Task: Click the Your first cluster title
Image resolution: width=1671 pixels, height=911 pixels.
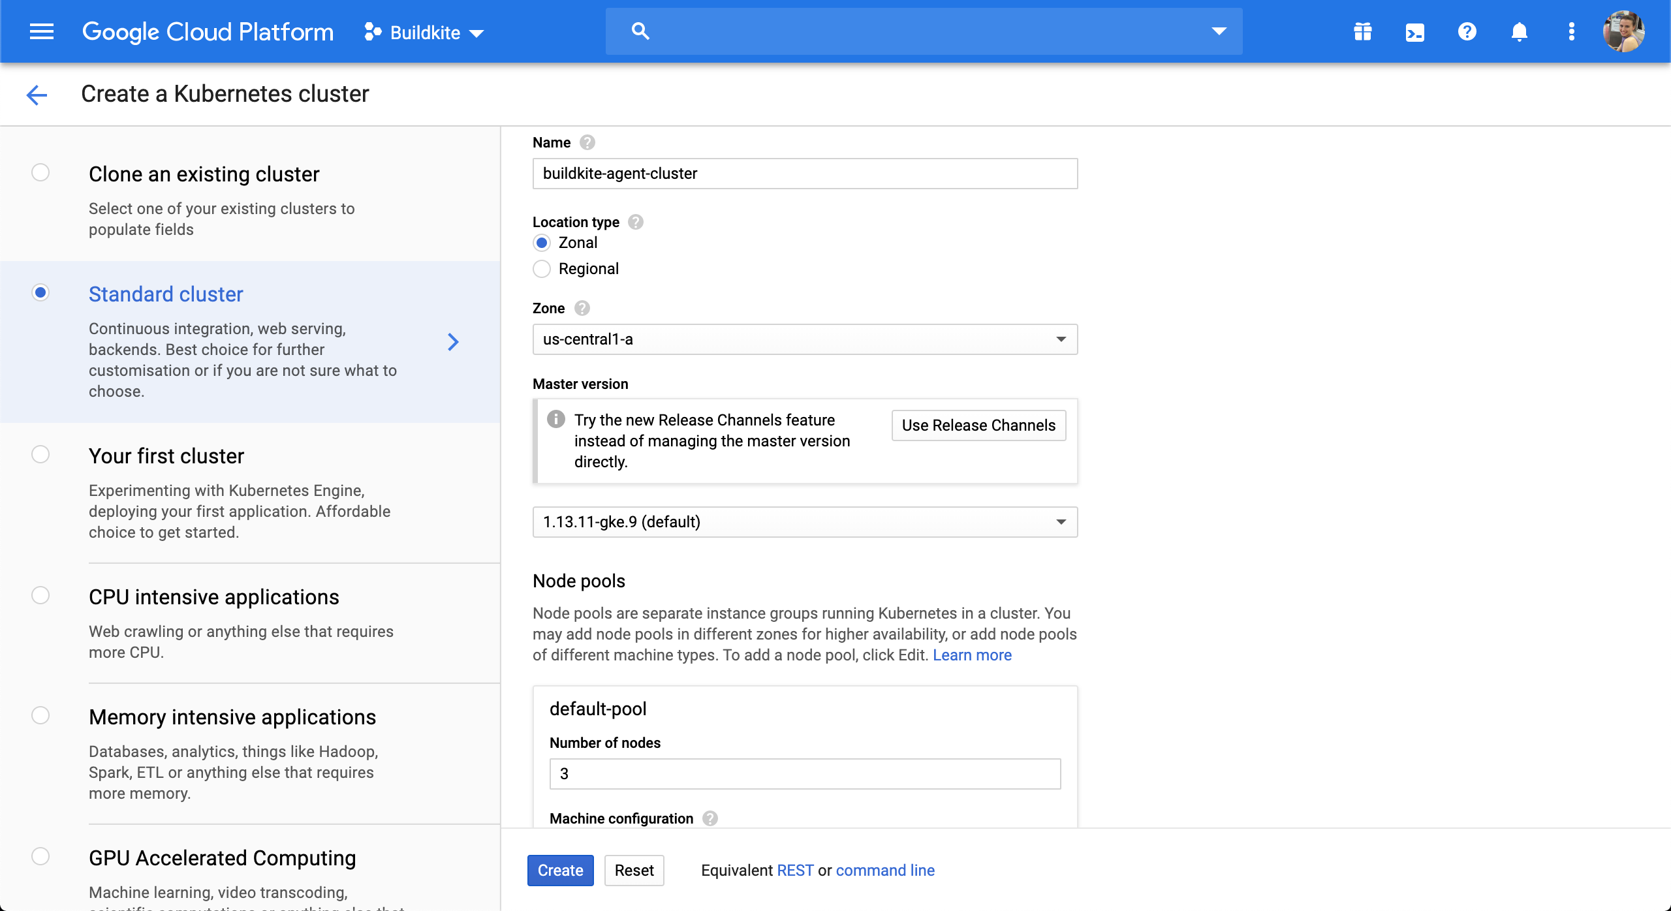Action: coord(166,456)
